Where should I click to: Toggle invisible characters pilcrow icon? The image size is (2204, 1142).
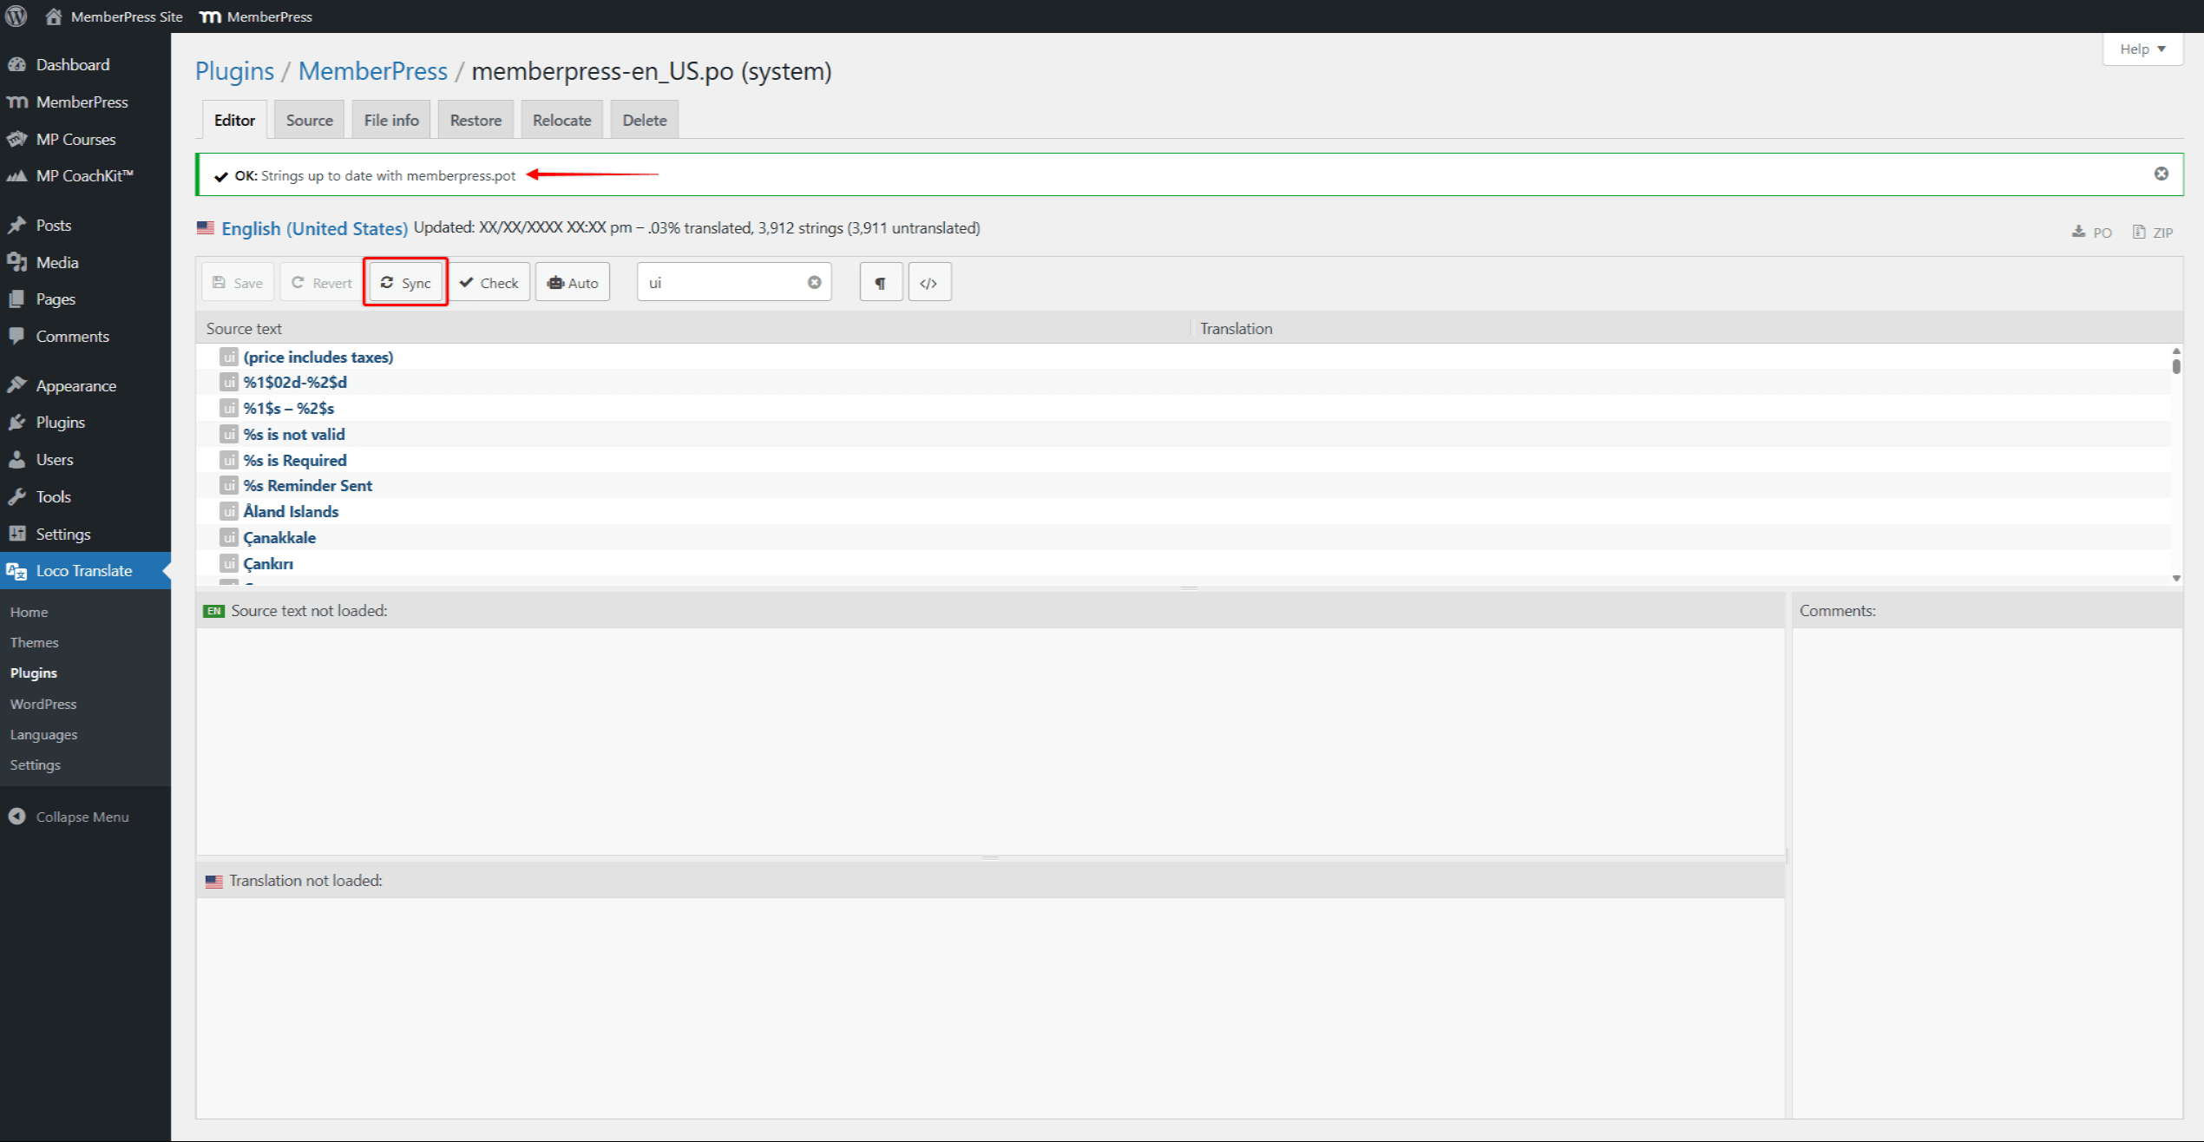point(880,283)
